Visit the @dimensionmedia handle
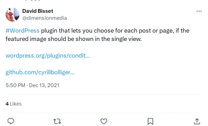Screen dimensions: 208x126 click(x=45, y=18)
